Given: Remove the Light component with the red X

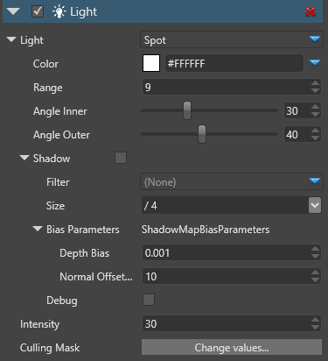Looking at the screenshot, I should pos(311,11).
